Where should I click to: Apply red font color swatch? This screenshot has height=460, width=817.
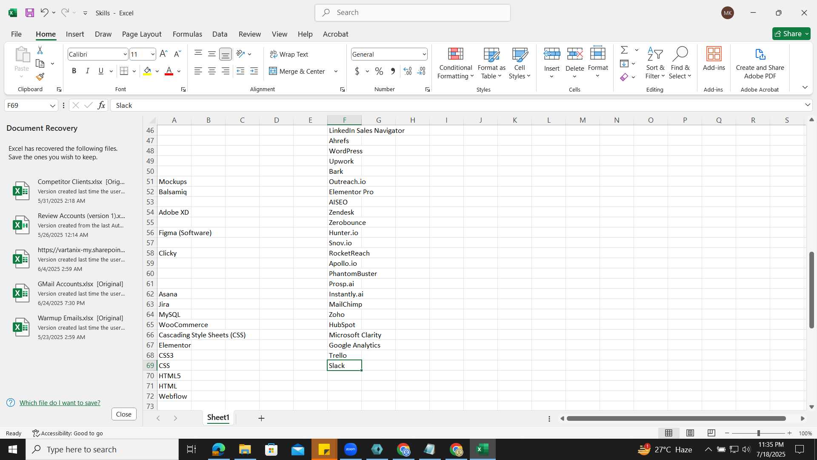pos(169,71)
